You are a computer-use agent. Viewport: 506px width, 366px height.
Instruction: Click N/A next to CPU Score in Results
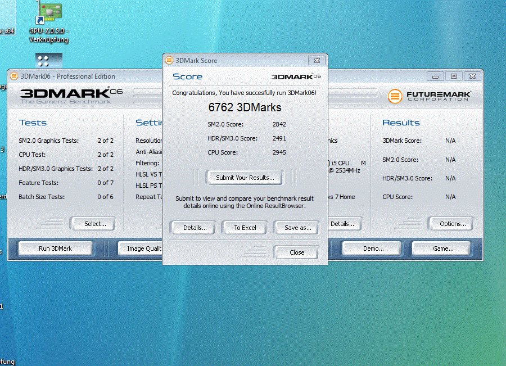click(450, 197)
